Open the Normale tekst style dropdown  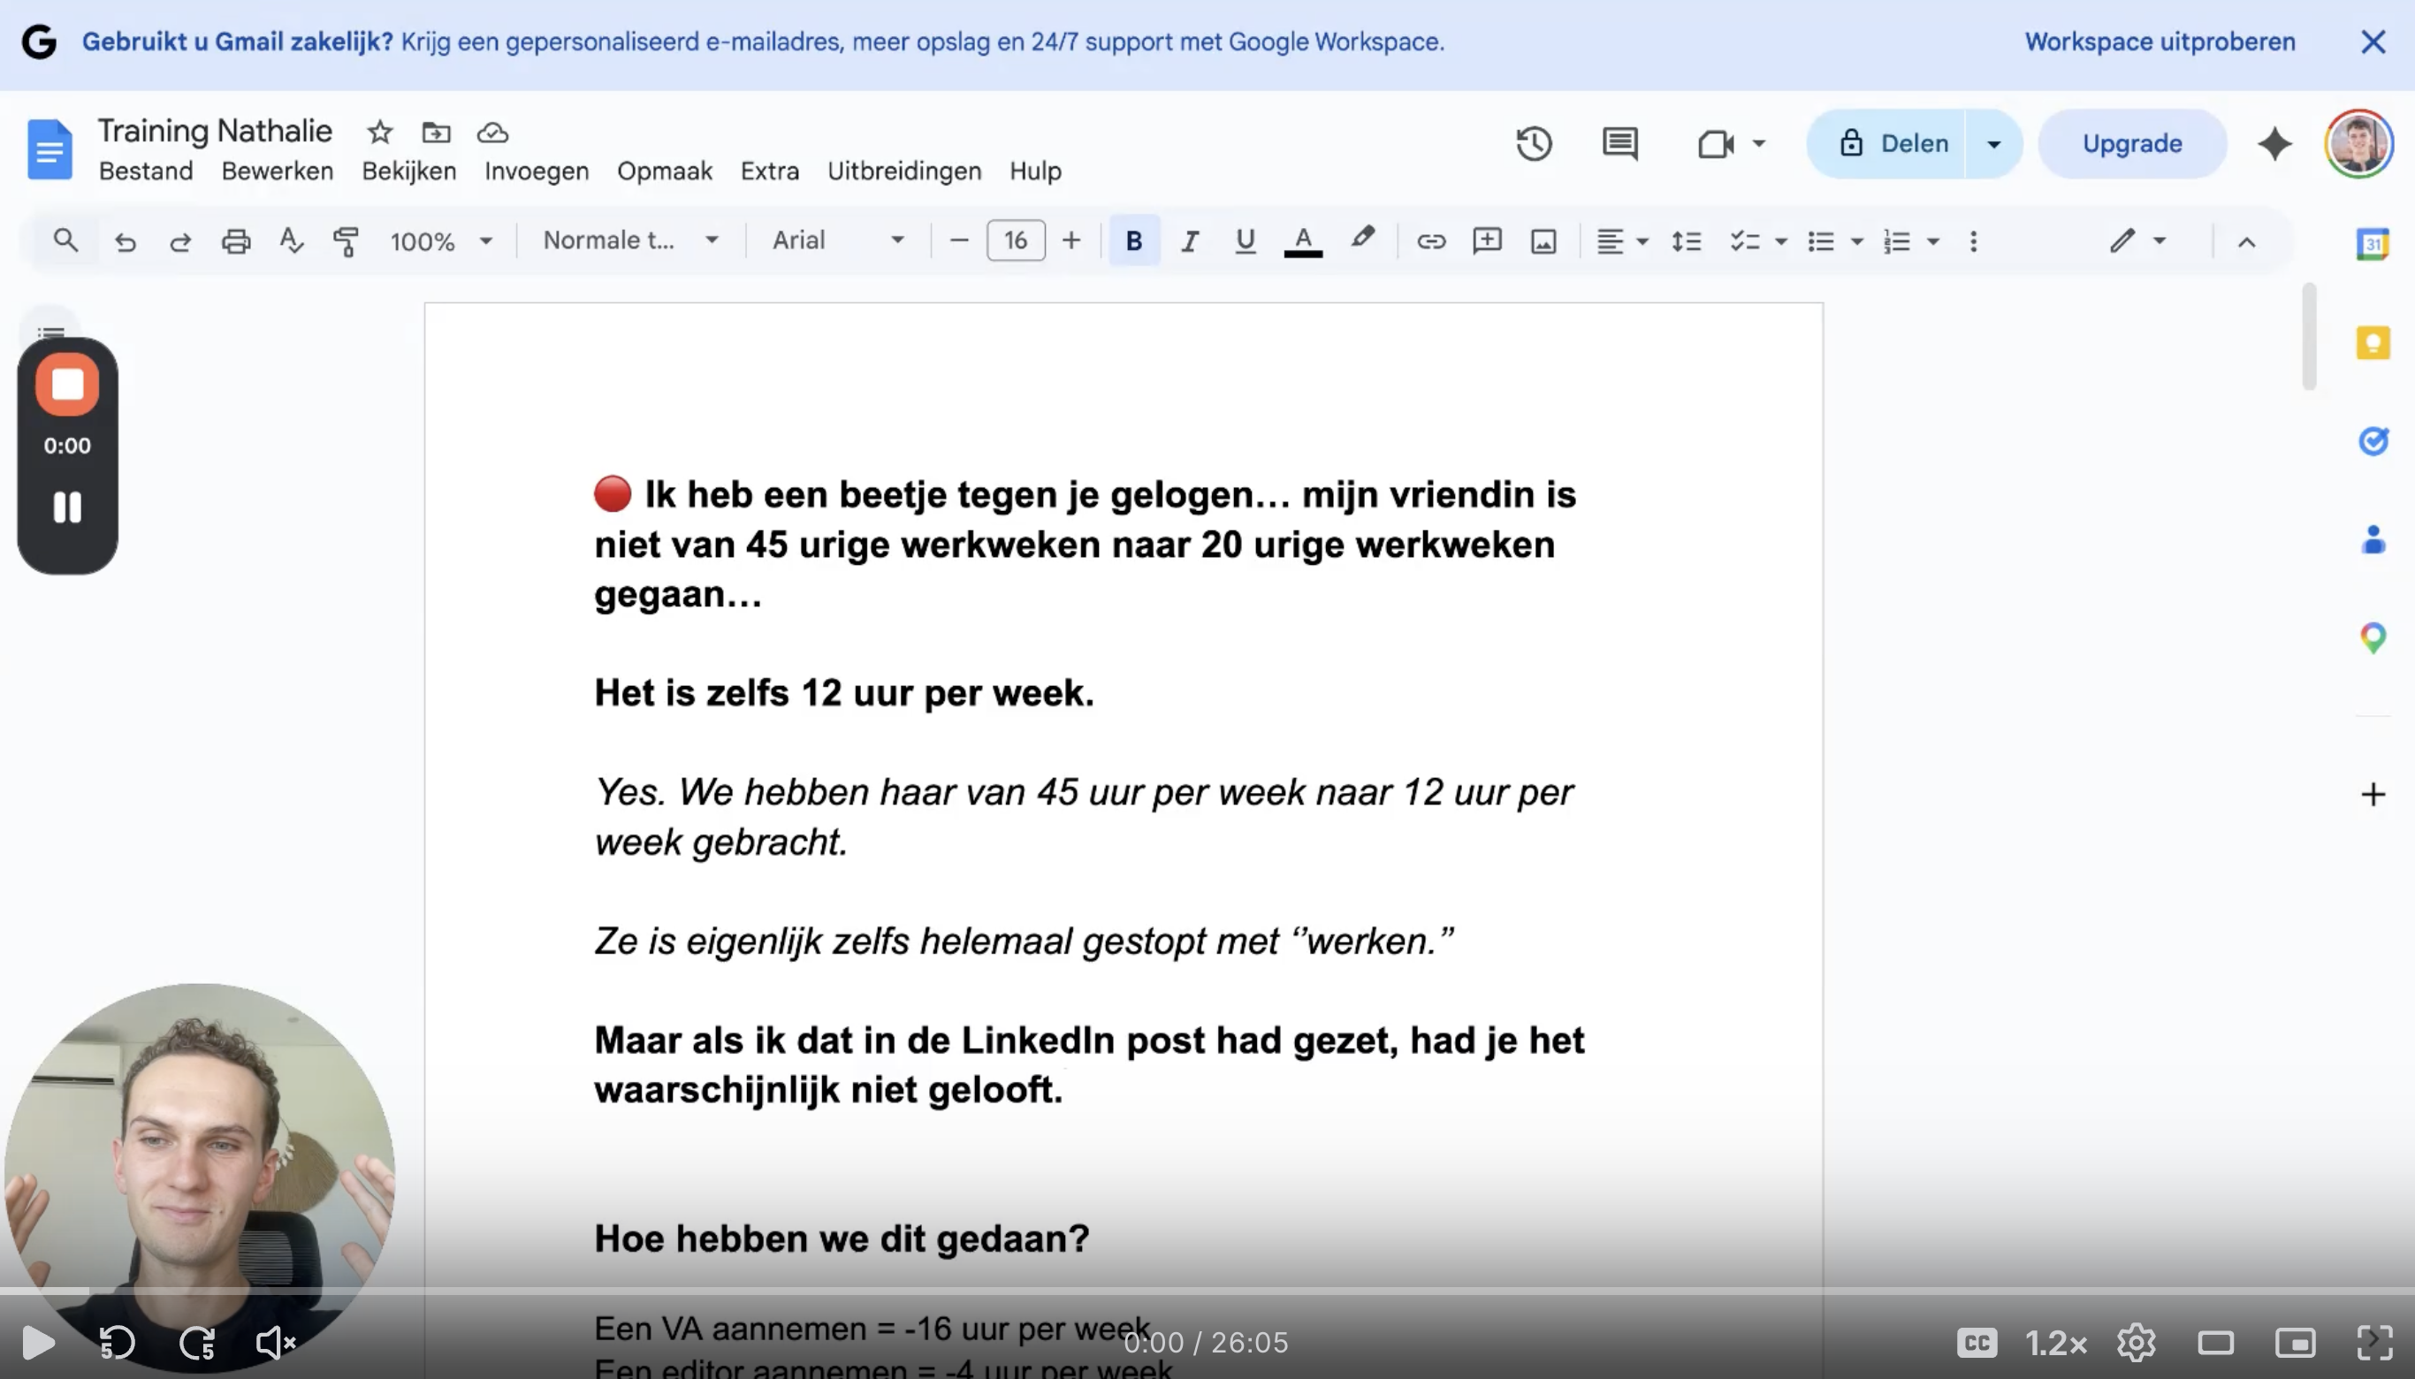pyautogui.click(x=629, y=240)
